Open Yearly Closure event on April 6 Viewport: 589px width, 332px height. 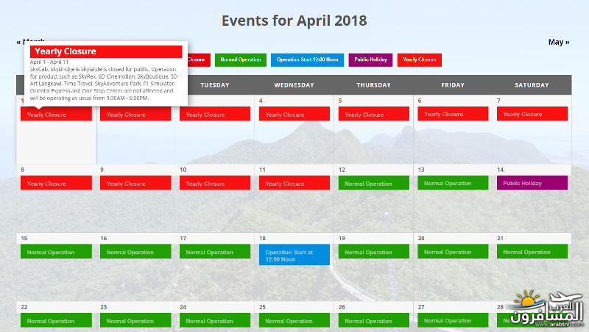point(453,114)
